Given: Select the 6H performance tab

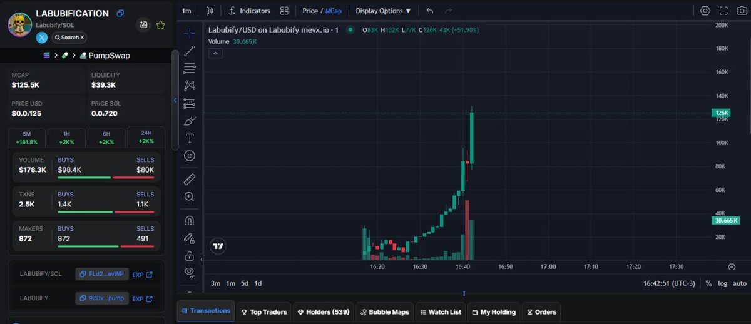Looking at the screenshot, I should 106,138.
